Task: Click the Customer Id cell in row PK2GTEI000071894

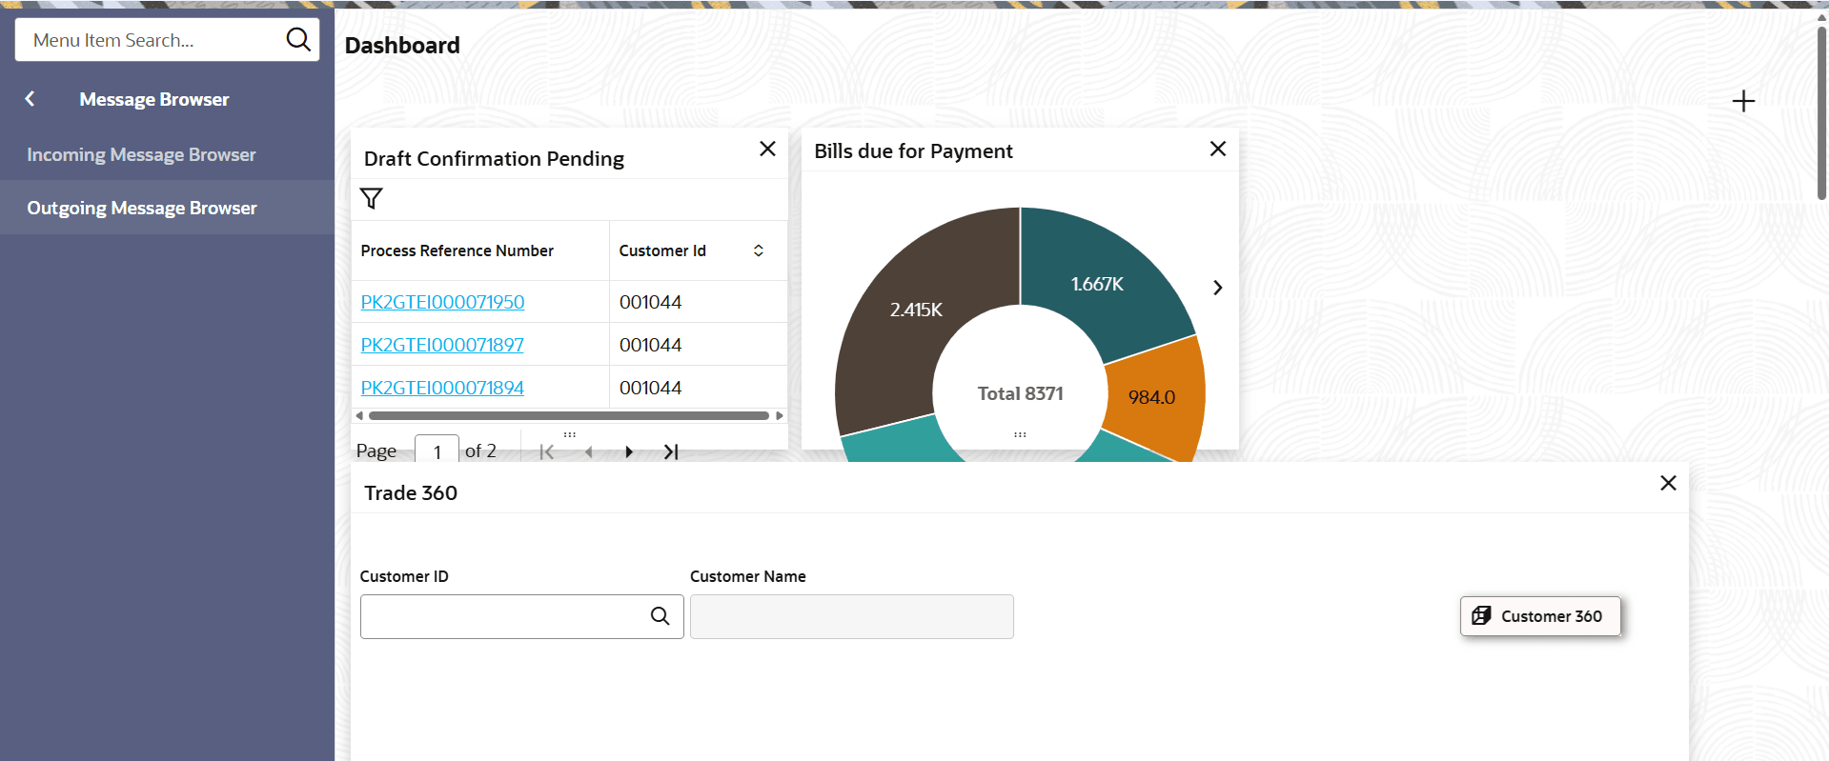Action: [x=699, y=388]
